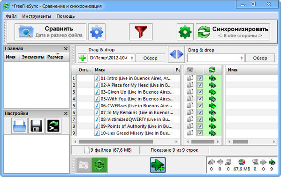Swap sides with the blue arrows button
Viewport: 281px width, 177px height.
point(176,54)
